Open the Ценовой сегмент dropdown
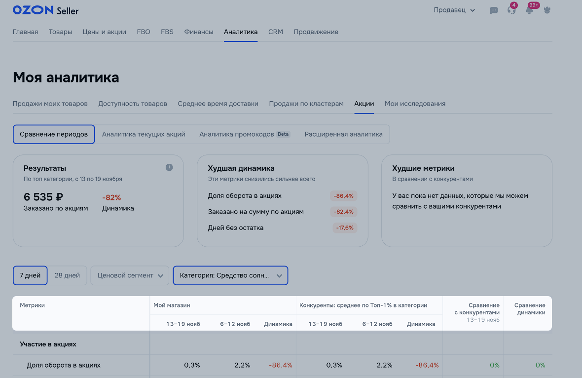This screenshot has height=378, width=582. pos(130,275)
